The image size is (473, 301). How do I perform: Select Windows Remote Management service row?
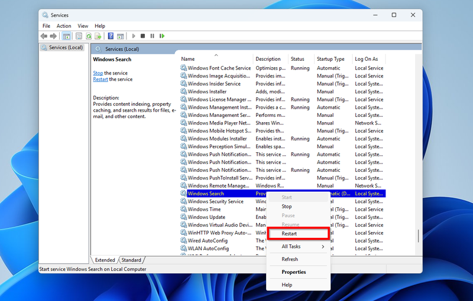tap(283, 185)
